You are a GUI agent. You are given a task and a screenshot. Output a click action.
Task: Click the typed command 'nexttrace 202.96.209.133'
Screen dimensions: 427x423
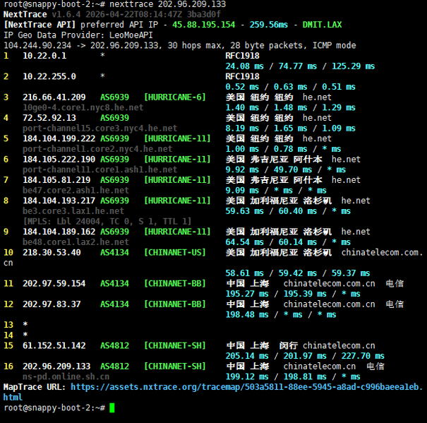click(167, 4)
